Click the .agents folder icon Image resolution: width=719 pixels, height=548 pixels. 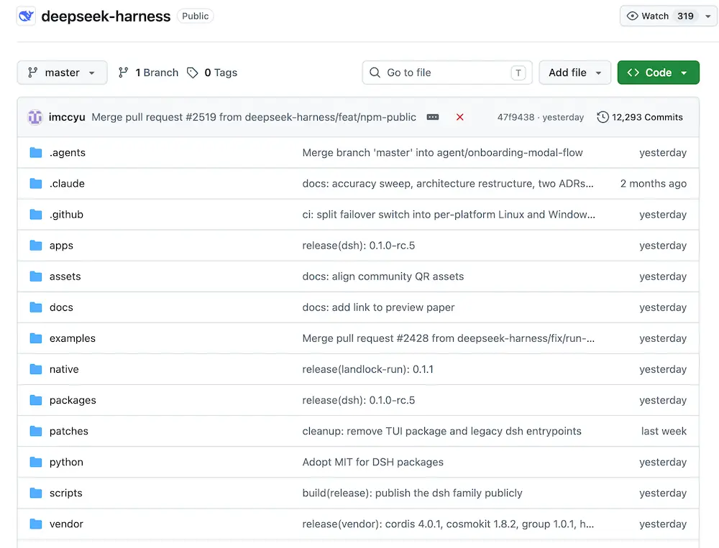pos(36,152)
